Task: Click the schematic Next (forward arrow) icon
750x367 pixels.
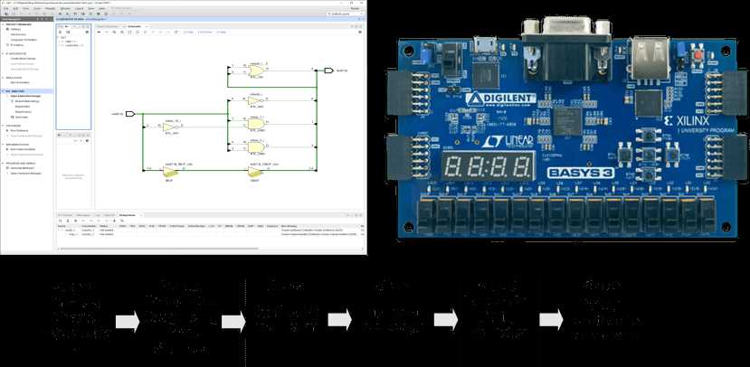Action: coord(106,32)
